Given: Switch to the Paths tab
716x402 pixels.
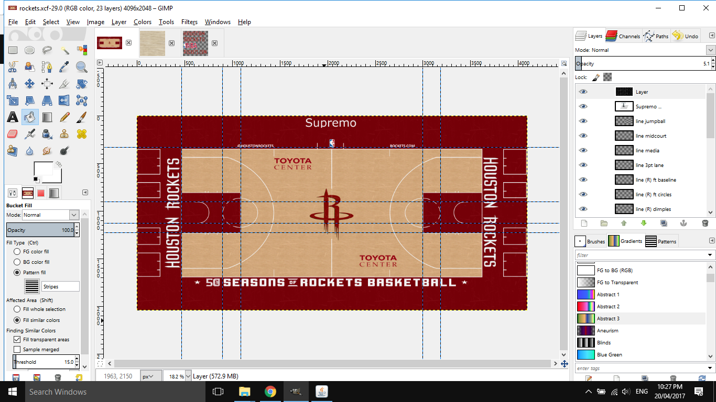Looking at the screenshot, I should [656, 36].
